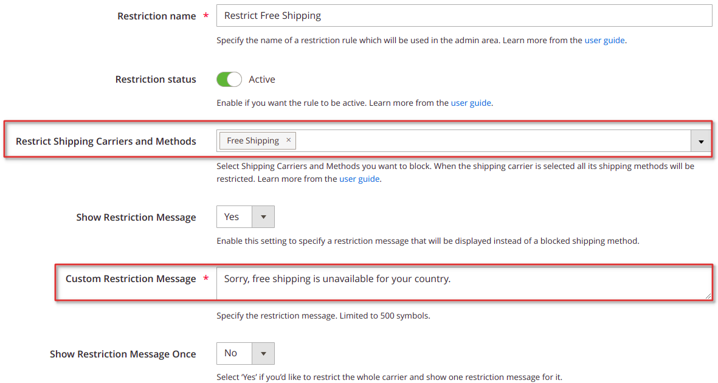Click the Show Restriction Message label
Screen dimensions: 718x383
[x=136, y=217]
